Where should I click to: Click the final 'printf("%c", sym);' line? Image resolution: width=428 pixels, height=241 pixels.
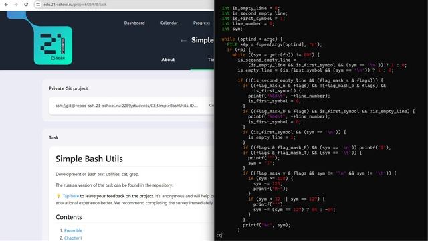[266, 225]
